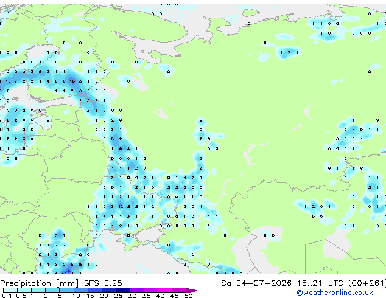
Task: Open the weatheronline.co.uk link
Action: point(335,293)
